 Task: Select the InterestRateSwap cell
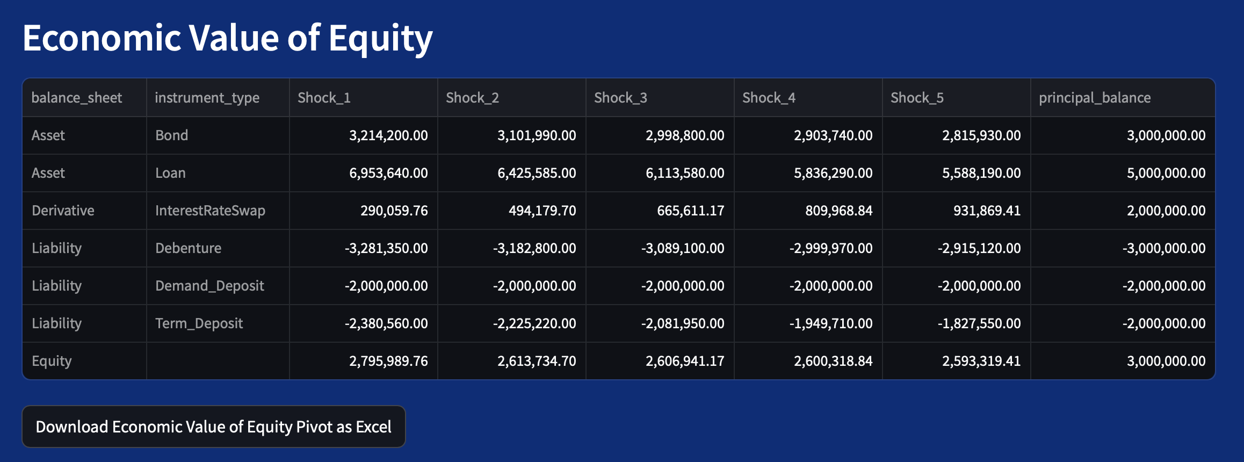[x=210, y=211]
